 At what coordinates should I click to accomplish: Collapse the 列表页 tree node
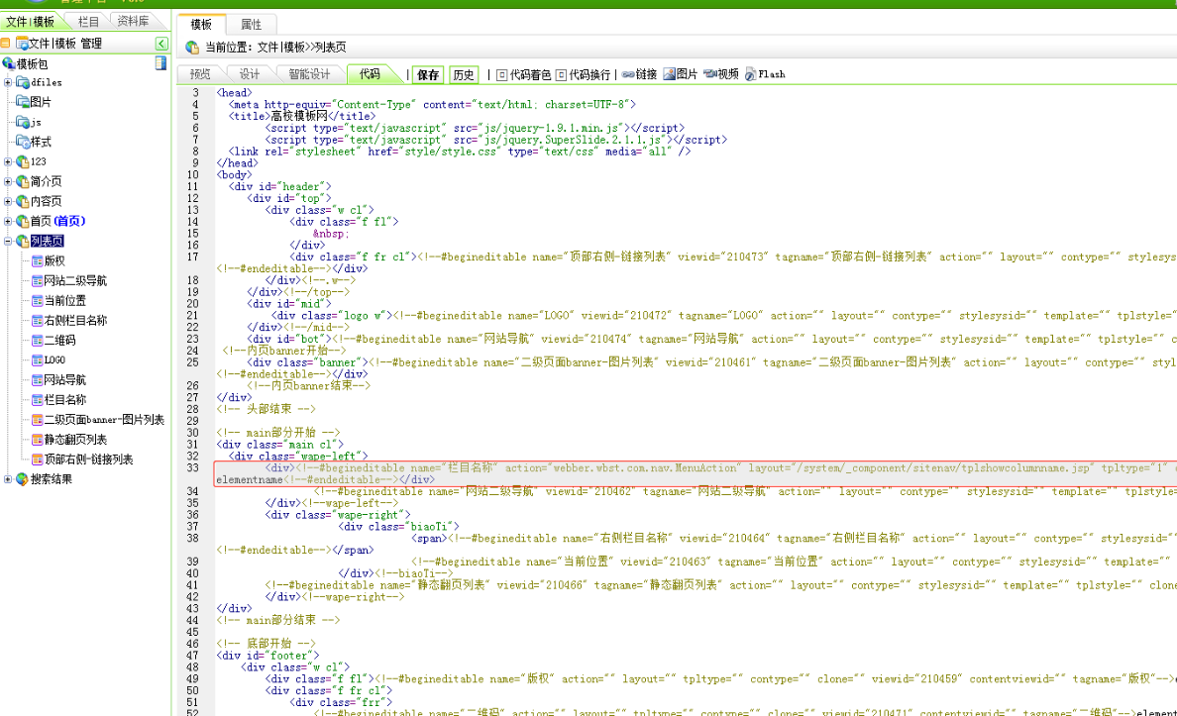point(8,241)
